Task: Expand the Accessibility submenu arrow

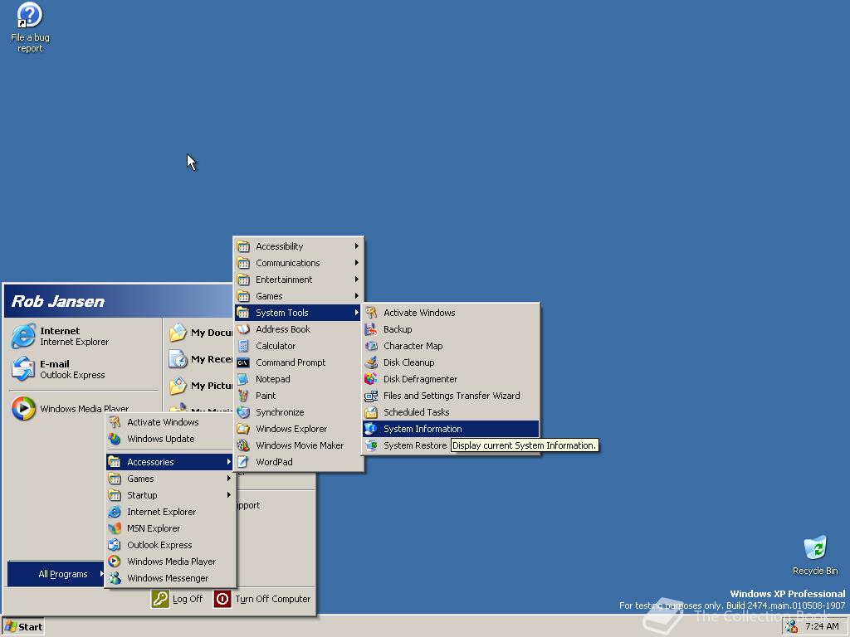Action: 357,246
